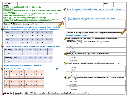Click the question 6 number circle

[x=65, y=39]
